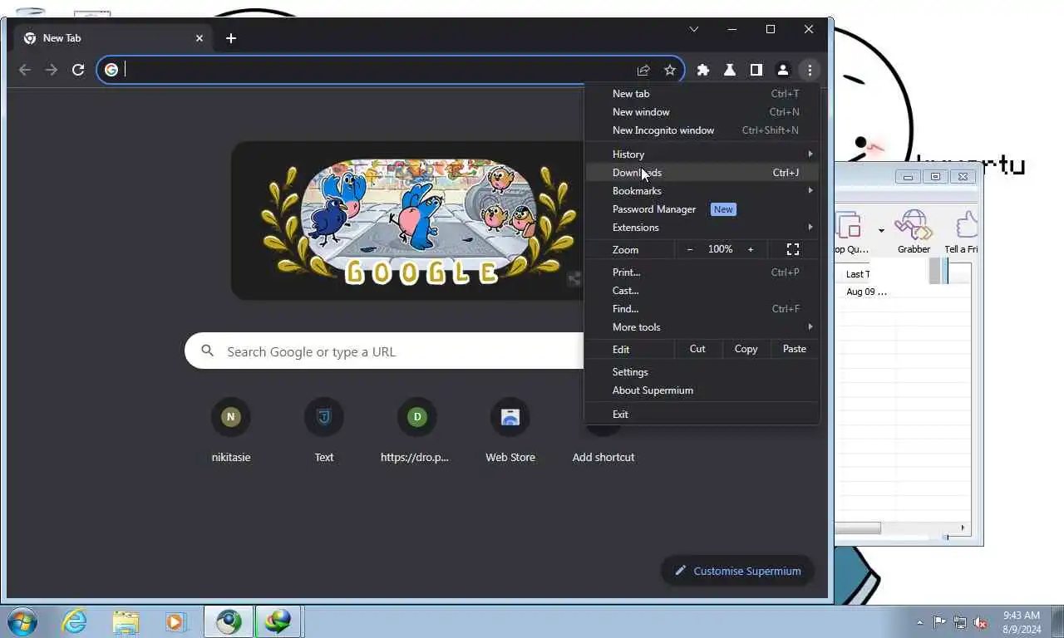Decrease zoom with minus button
The image size is (1064, 638).
[x=690, y=249]
